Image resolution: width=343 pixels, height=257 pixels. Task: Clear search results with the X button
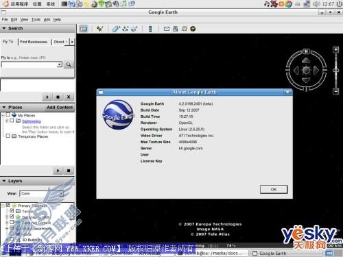click(69, 97)
